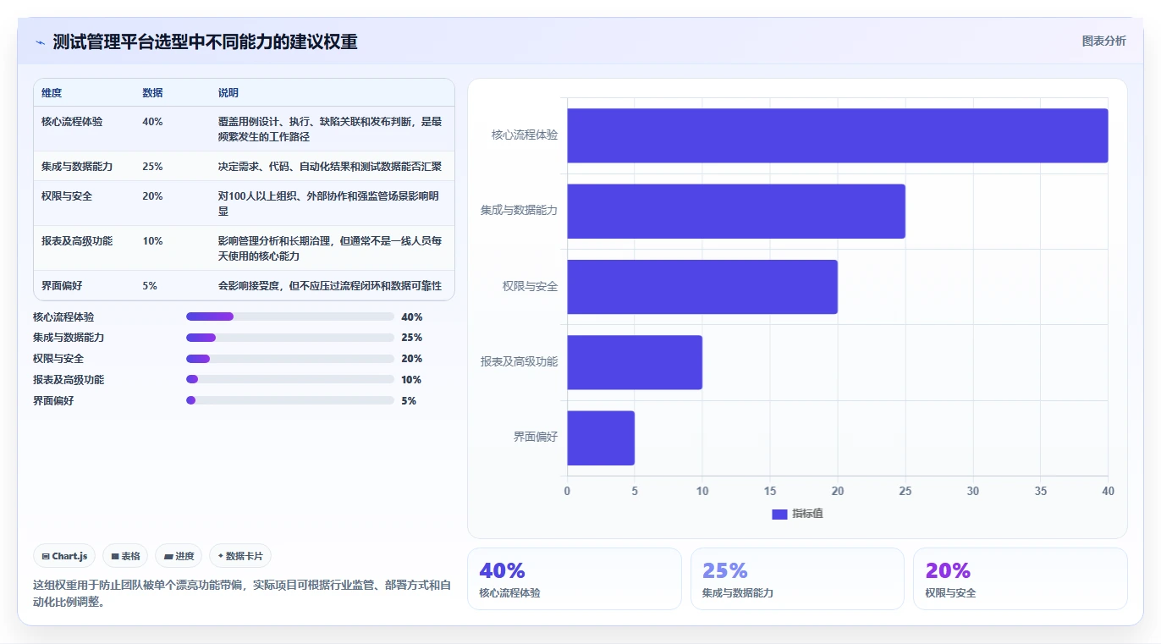Click the 5% value beside the progress bar
The width and height of the screenshot is (1161, 644).
[409, 401]
